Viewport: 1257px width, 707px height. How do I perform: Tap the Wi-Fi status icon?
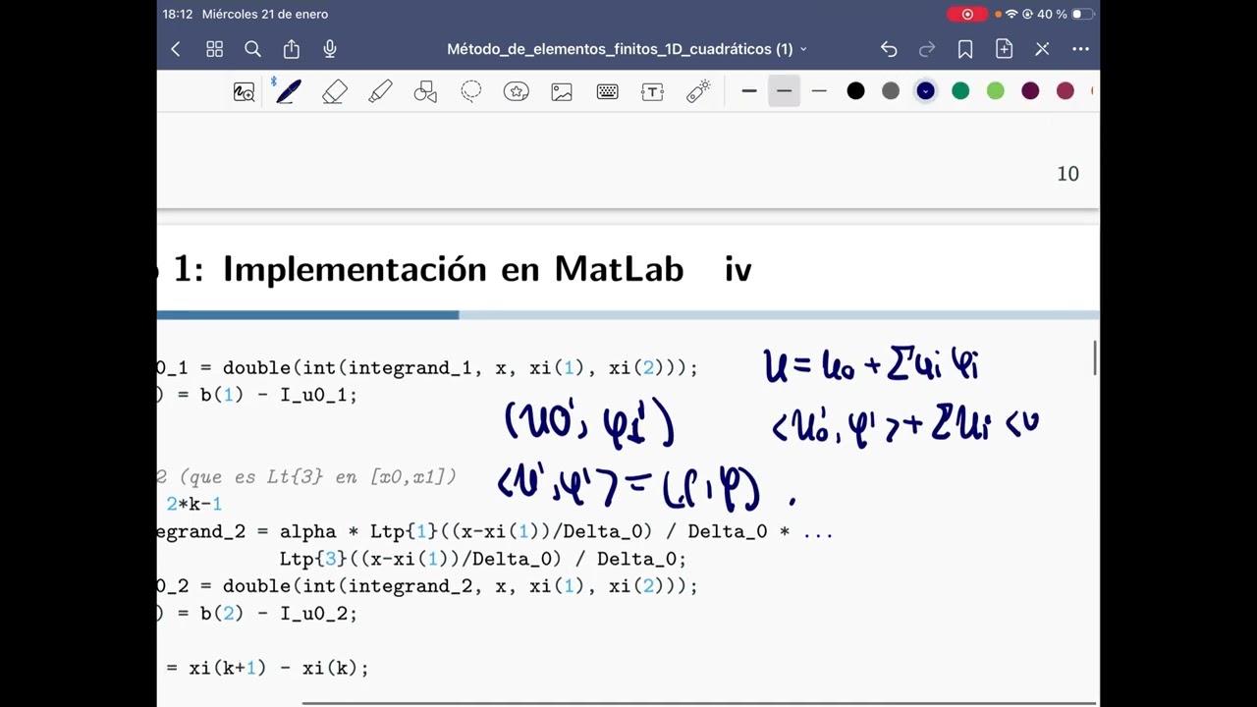[1011, 14]
